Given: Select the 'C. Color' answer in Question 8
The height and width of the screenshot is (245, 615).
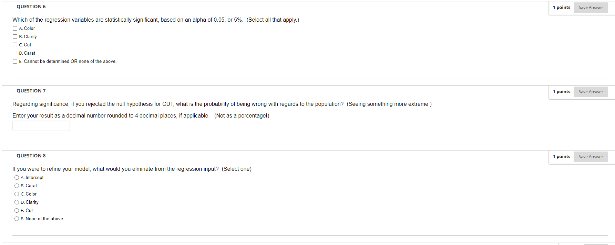Looking at the screenshot, I should (17, 194).
